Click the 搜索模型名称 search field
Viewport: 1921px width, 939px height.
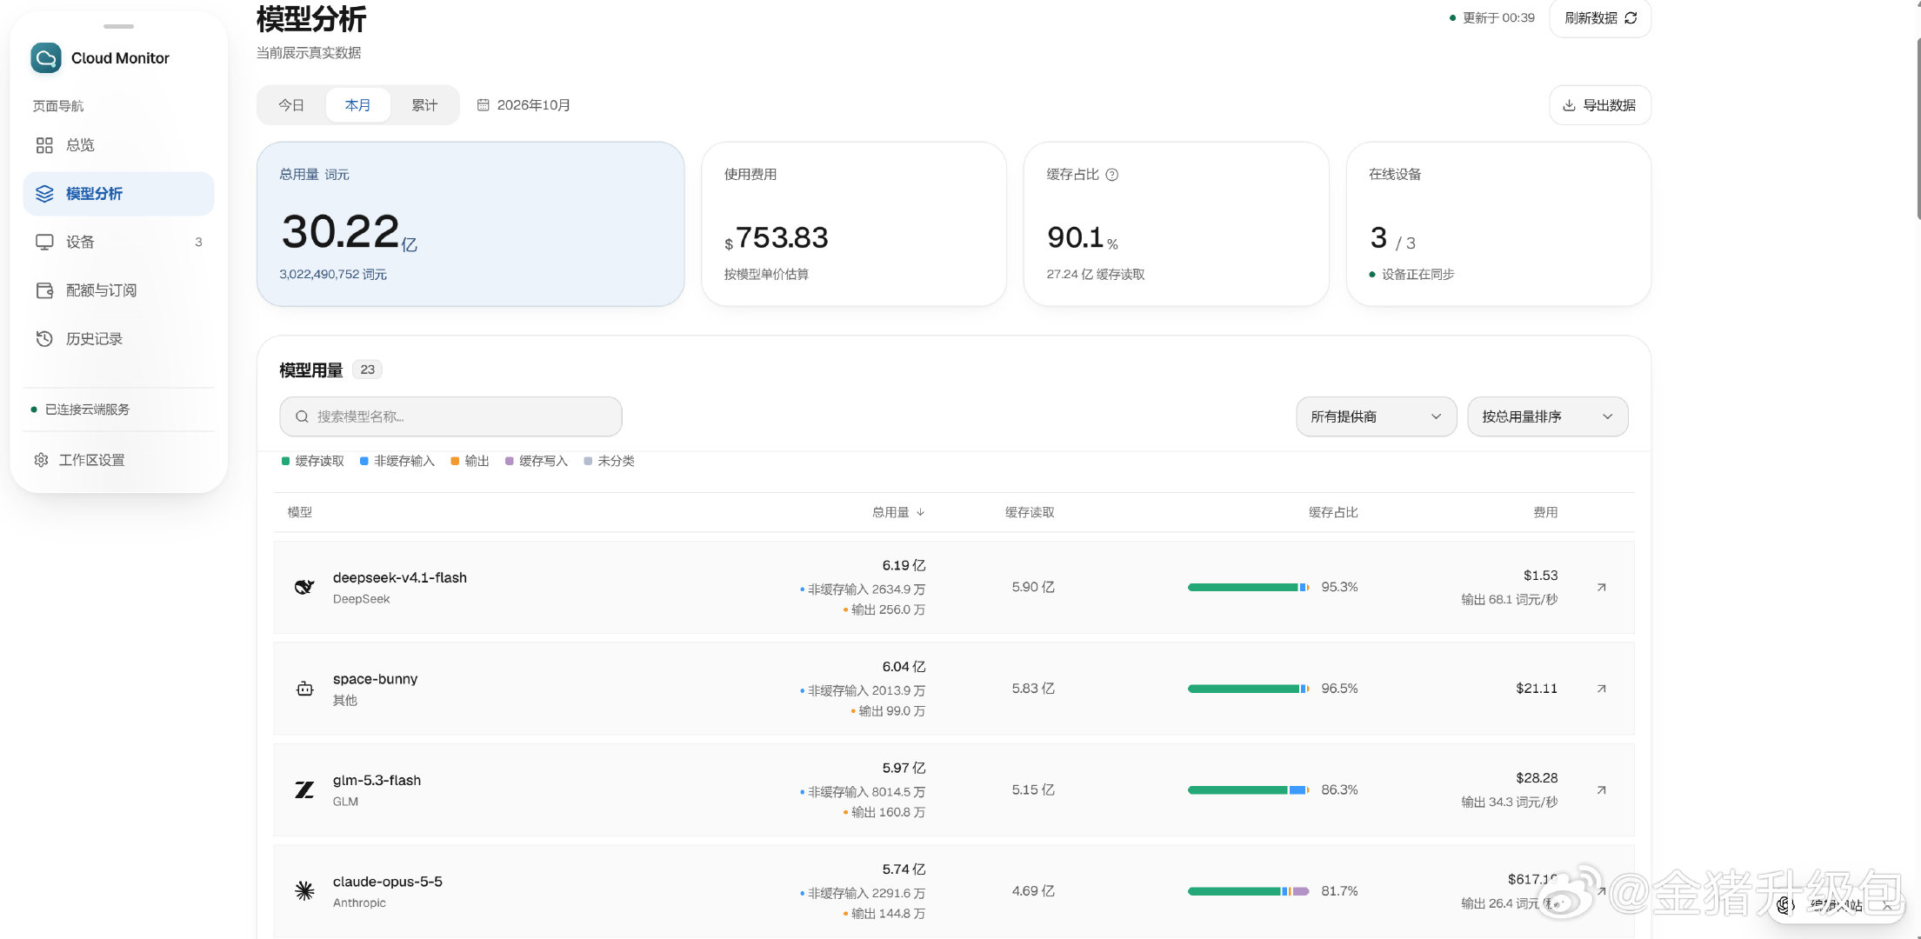pyautogui.click(x=450, y=416)
